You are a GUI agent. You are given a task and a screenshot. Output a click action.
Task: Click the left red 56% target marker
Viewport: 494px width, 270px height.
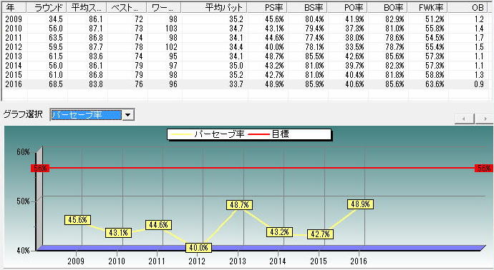click(40, 168)
